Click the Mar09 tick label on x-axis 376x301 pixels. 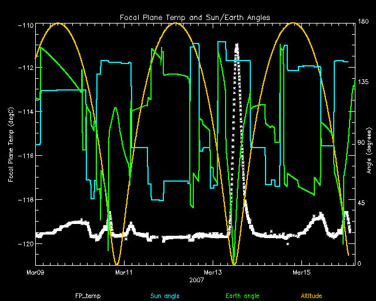(36, 272)
